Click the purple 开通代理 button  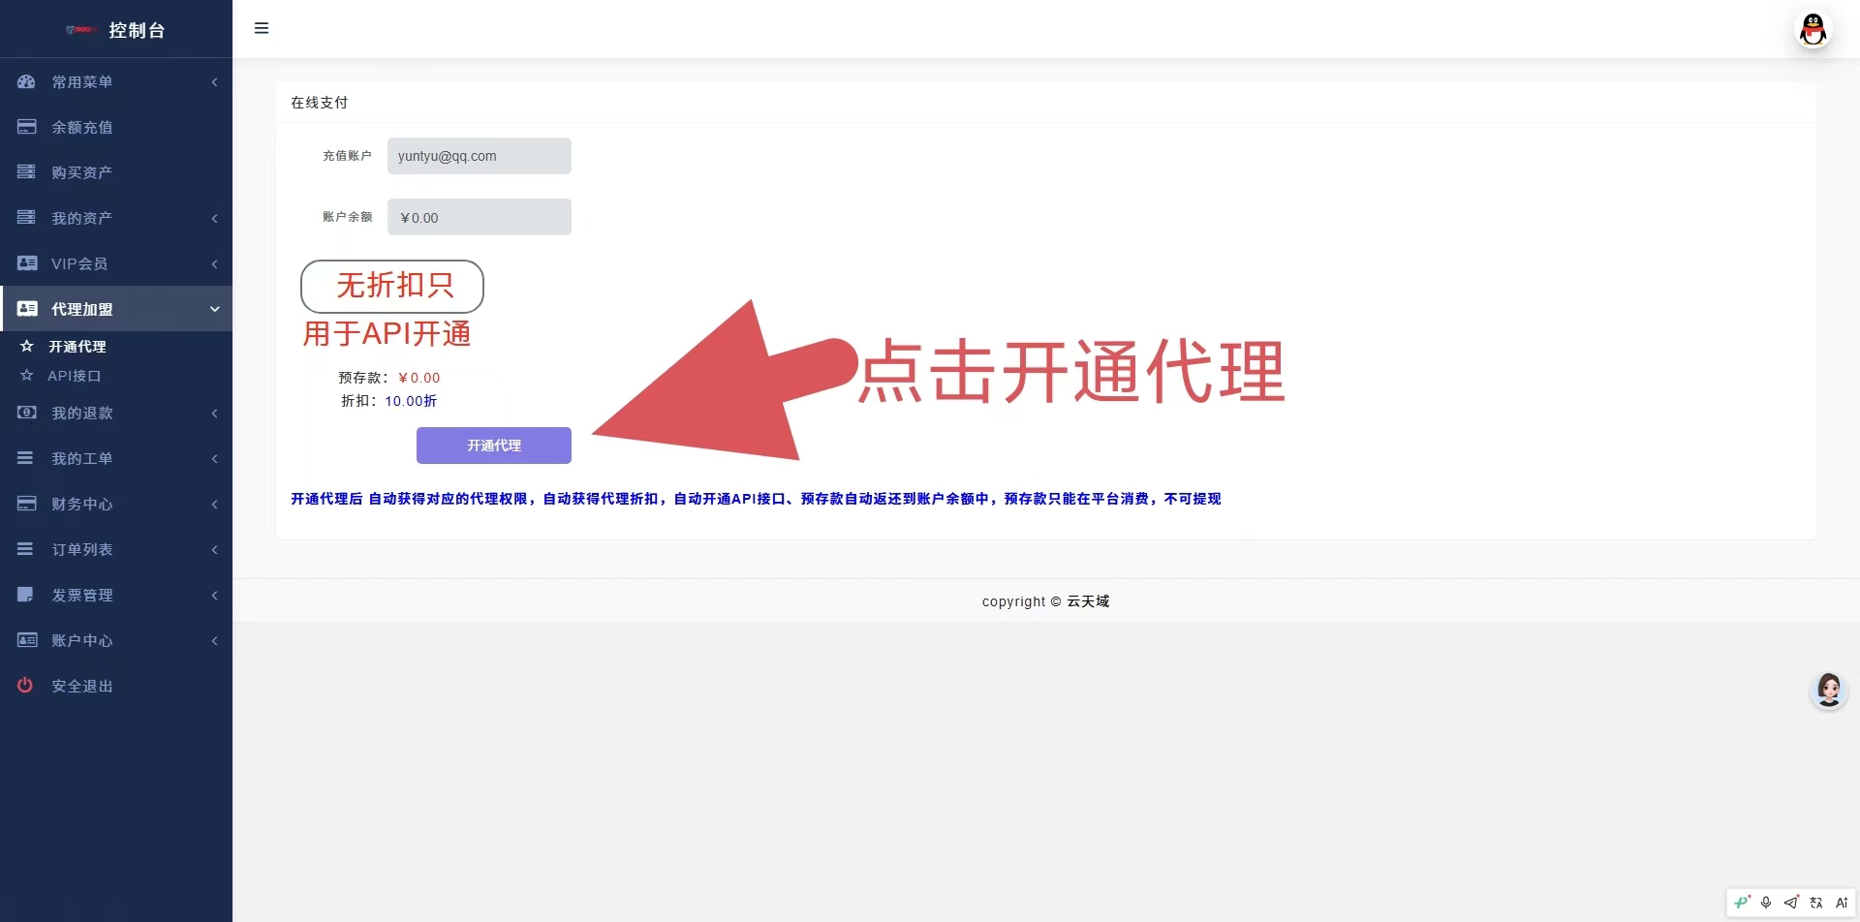click(494, 446)
